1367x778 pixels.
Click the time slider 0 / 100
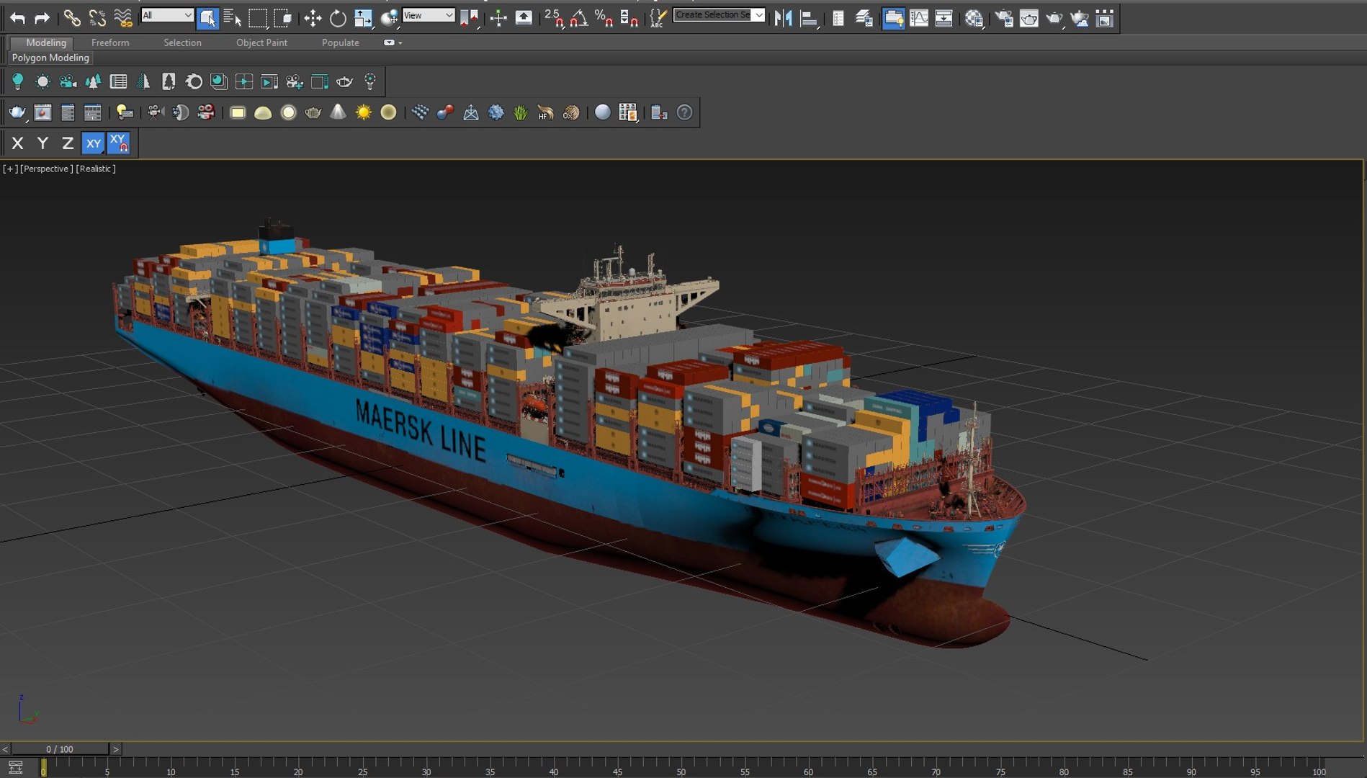tap(60, 749)
